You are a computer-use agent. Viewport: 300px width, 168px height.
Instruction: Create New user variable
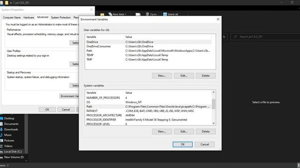(x=162, y=76)
